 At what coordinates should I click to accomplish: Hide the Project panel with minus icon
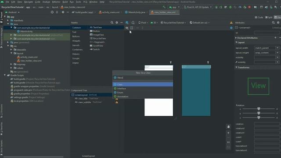(x=68, y=12)
